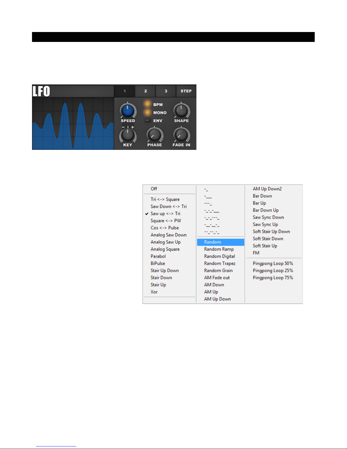
Task: Choose Saw Down <-> Tri waveform
Action: tap(169, 207)
